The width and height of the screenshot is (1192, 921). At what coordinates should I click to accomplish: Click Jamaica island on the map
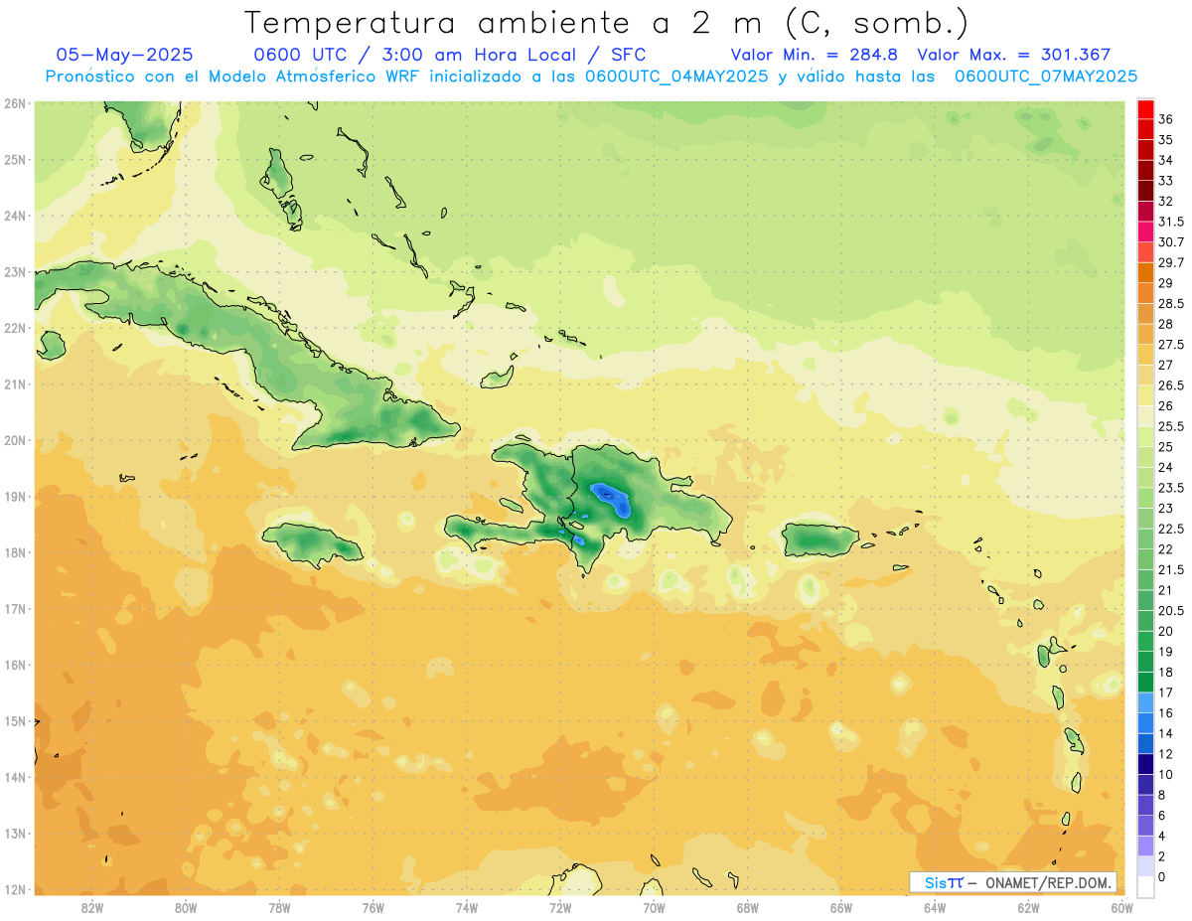coord(312,542)
